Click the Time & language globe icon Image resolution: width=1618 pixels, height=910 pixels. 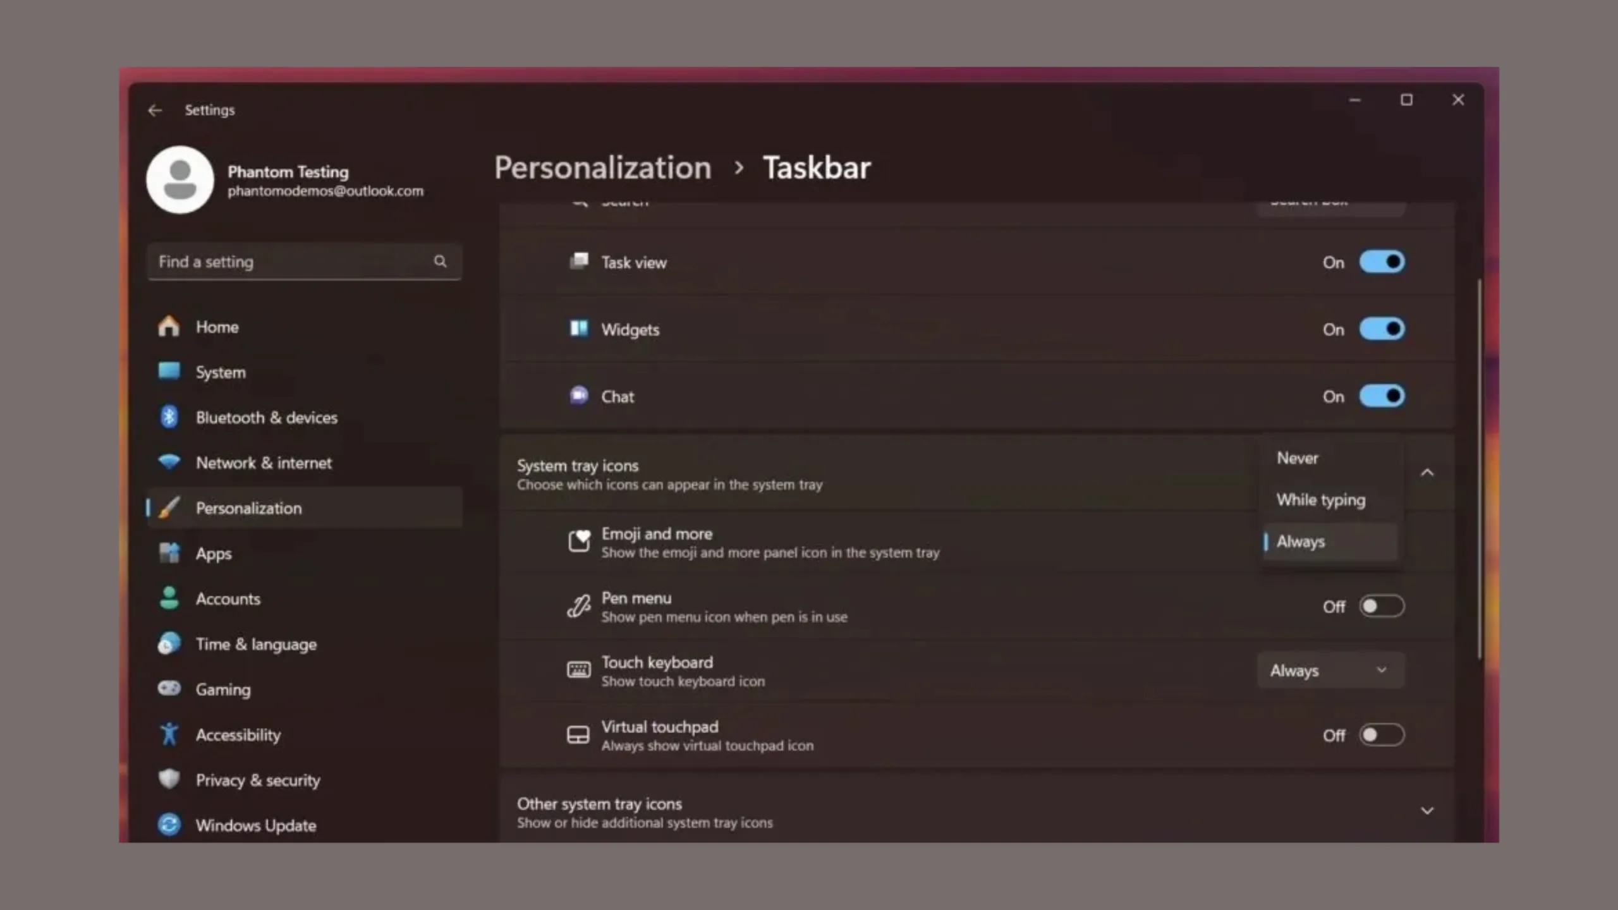(x=169, y=643)
